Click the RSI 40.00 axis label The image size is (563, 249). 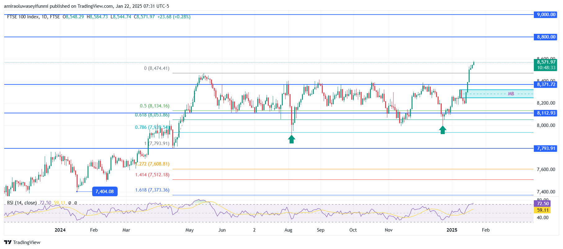click(x=543, y=218)
